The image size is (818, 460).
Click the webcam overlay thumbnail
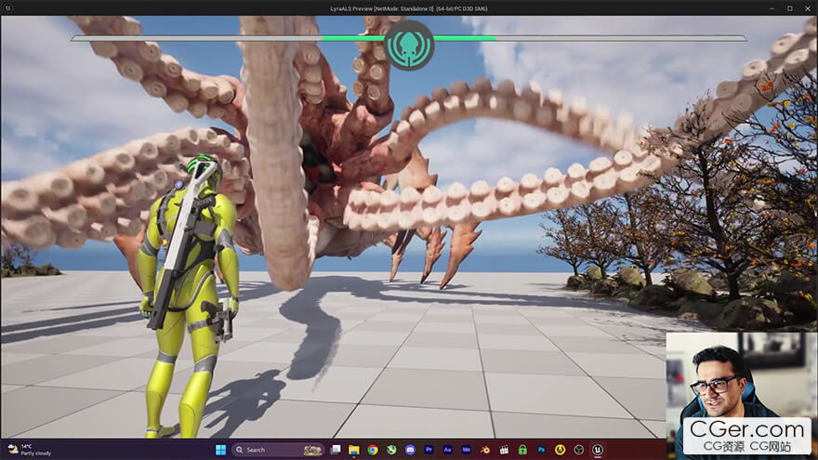pos(742,387)
